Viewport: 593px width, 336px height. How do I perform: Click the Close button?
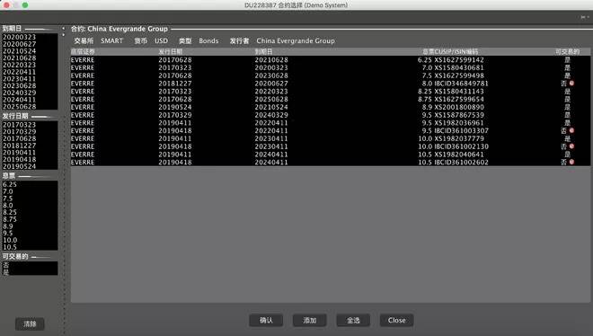[x=397, y=321]
